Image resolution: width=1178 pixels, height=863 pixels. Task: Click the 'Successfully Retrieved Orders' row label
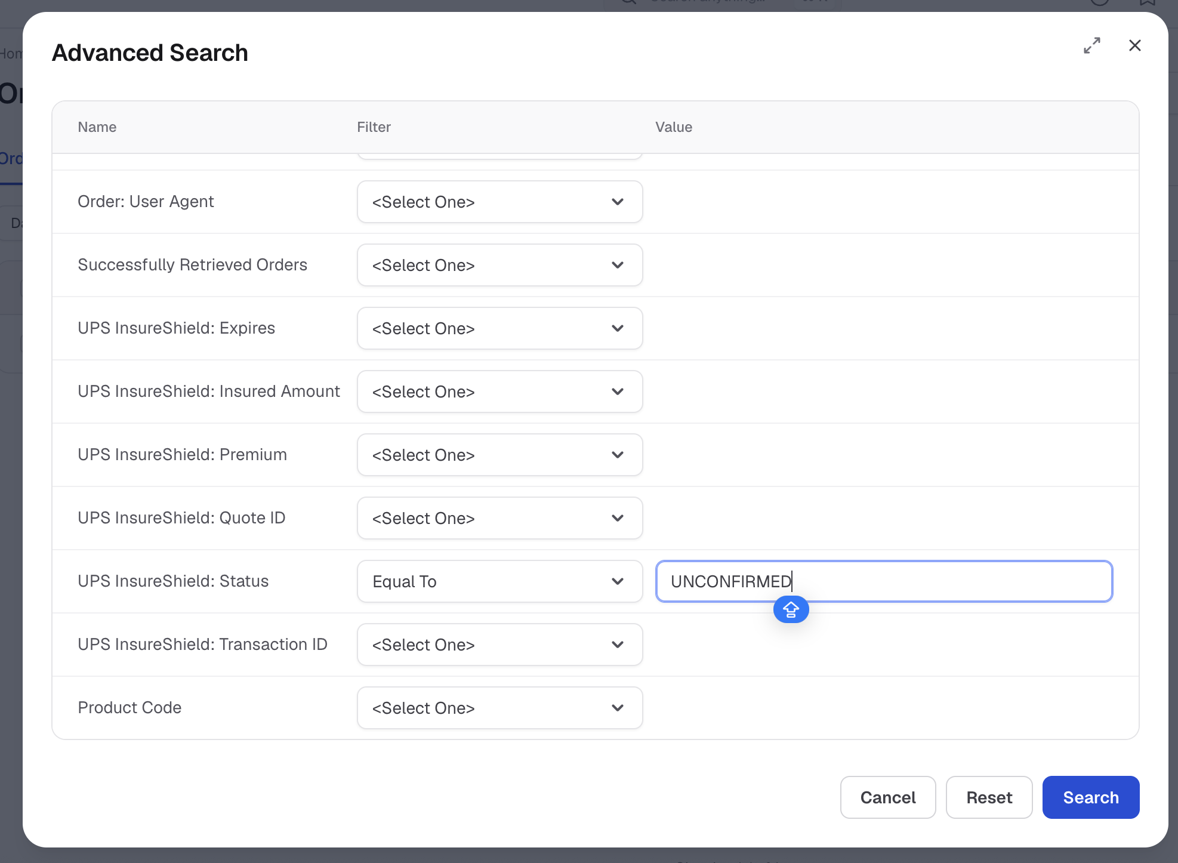(x=193, y=265)
